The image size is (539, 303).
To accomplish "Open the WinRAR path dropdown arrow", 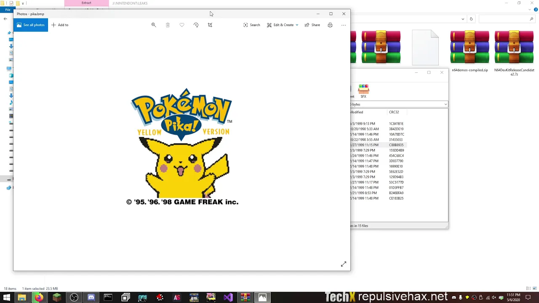I will coord(446,104).
